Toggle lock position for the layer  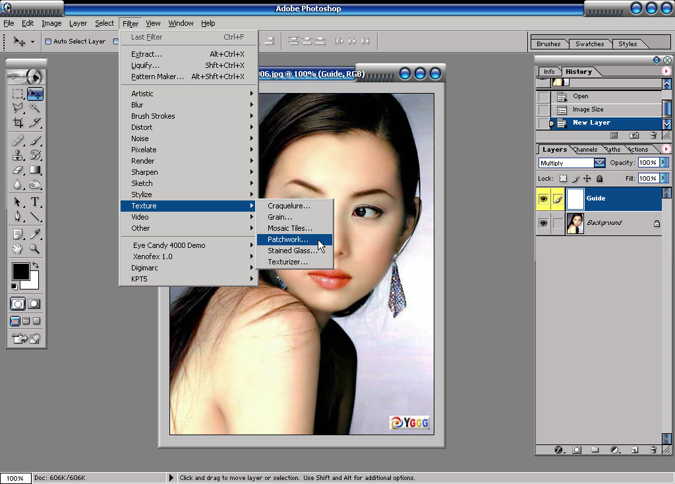[x=587, y=178]
